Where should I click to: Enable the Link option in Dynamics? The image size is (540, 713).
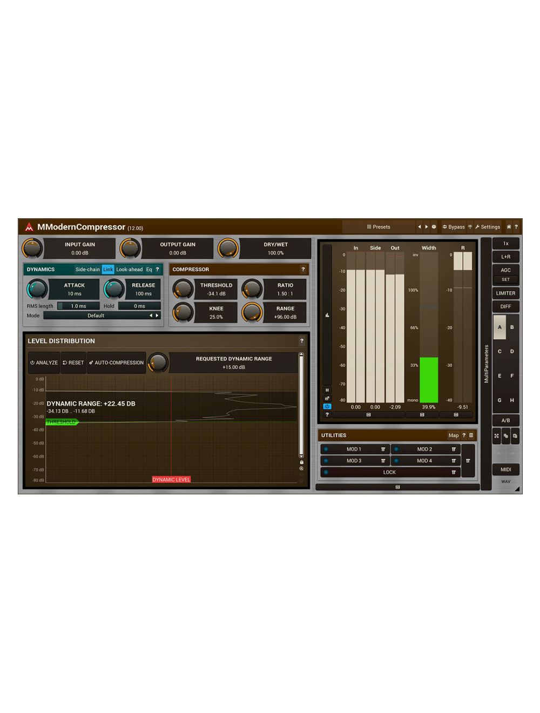(x=108, y=269)
